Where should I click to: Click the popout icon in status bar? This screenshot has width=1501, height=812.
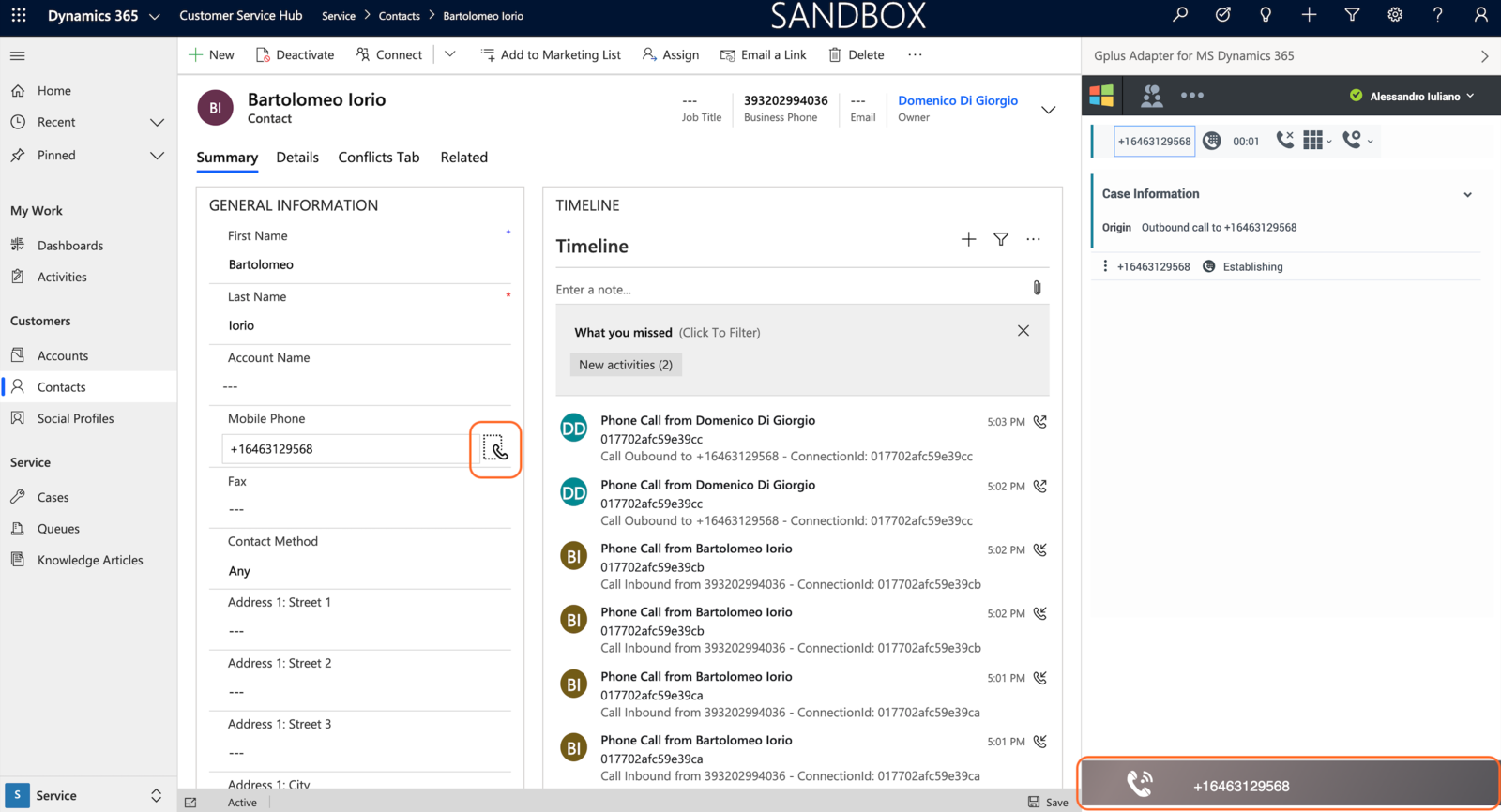[x=190, y=802]
